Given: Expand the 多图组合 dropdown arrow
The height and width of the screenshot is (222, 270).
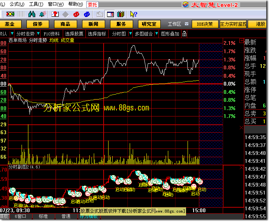Looking at the screenshot, I should pos(156,34).
